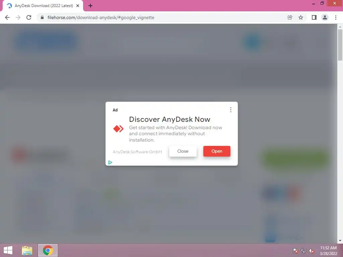
Task: Open the Chrome profile avatar
Action: (325, 17)
